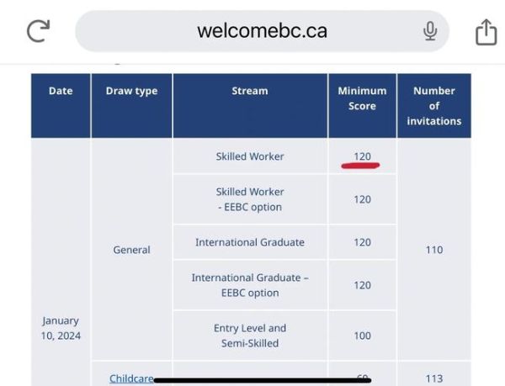Open the share sheet icon

point(486,32)
